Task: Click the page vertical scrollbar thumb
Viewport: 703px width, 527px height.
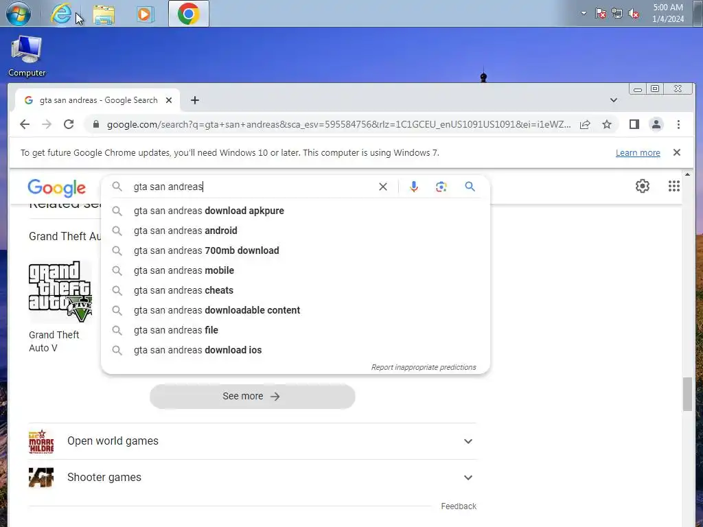Action: [x=687, y=395]
